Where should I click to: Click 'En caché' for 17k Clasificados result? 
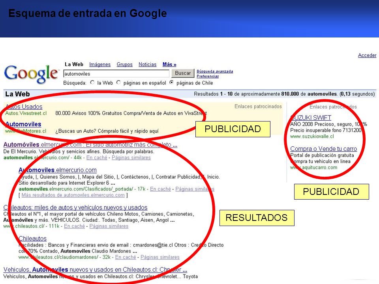(x=161, y=189)
